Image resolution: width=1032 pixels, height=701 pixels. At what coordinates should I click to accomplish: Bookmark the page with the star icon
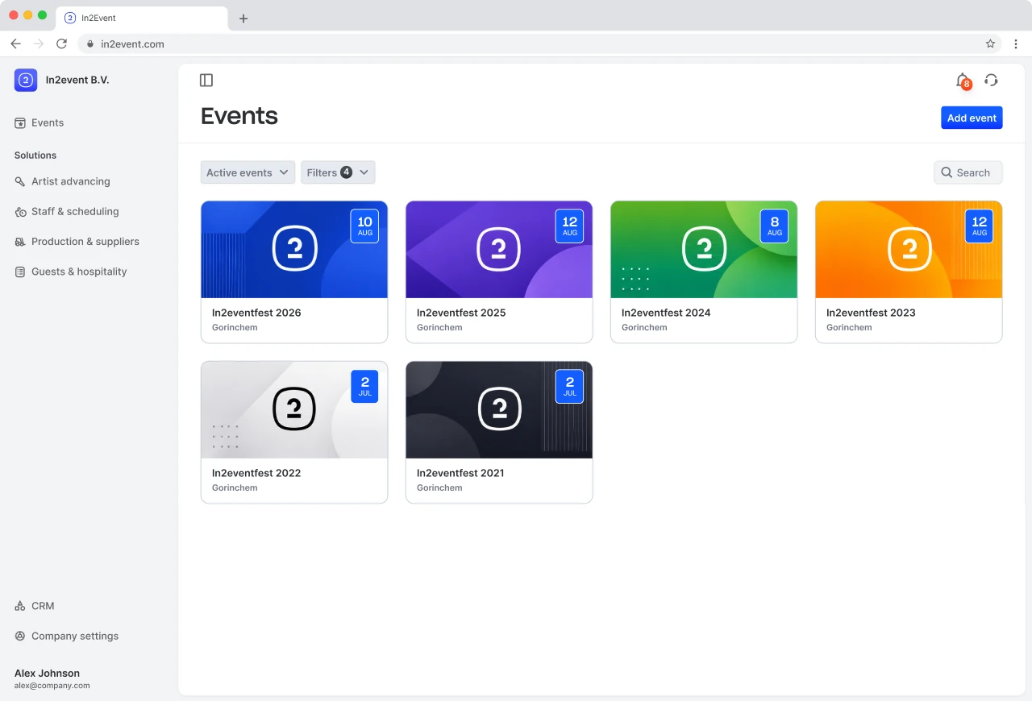click(990, 44)
